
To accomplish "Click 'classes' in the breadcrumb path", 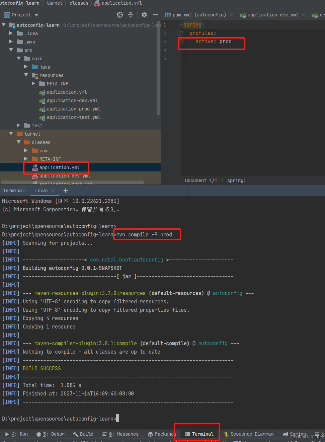I will tap(79, 3).
